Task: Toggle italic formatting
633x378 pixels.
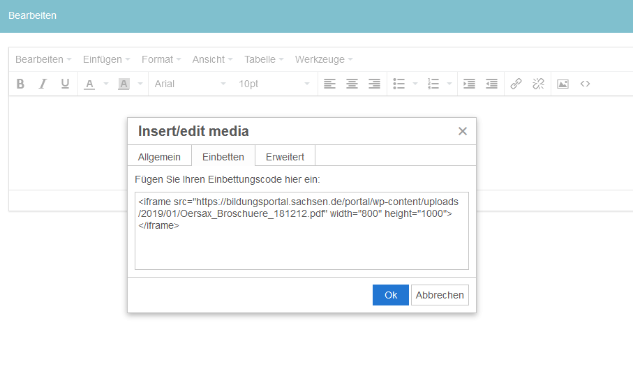Action: pyautogui.click(x=43, y=84)
